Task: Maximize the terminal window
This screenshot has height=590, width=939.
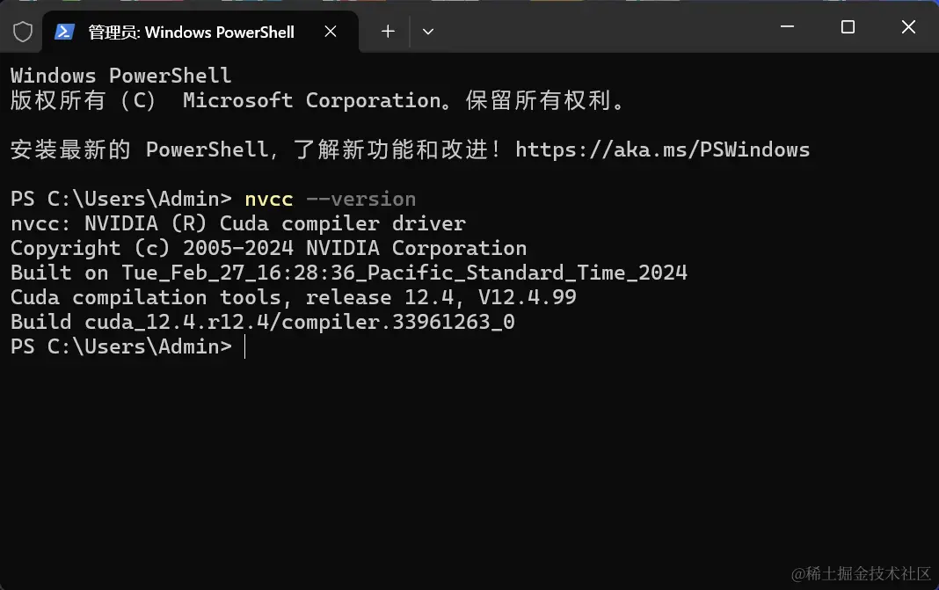Action: click(x=848, y=27)
